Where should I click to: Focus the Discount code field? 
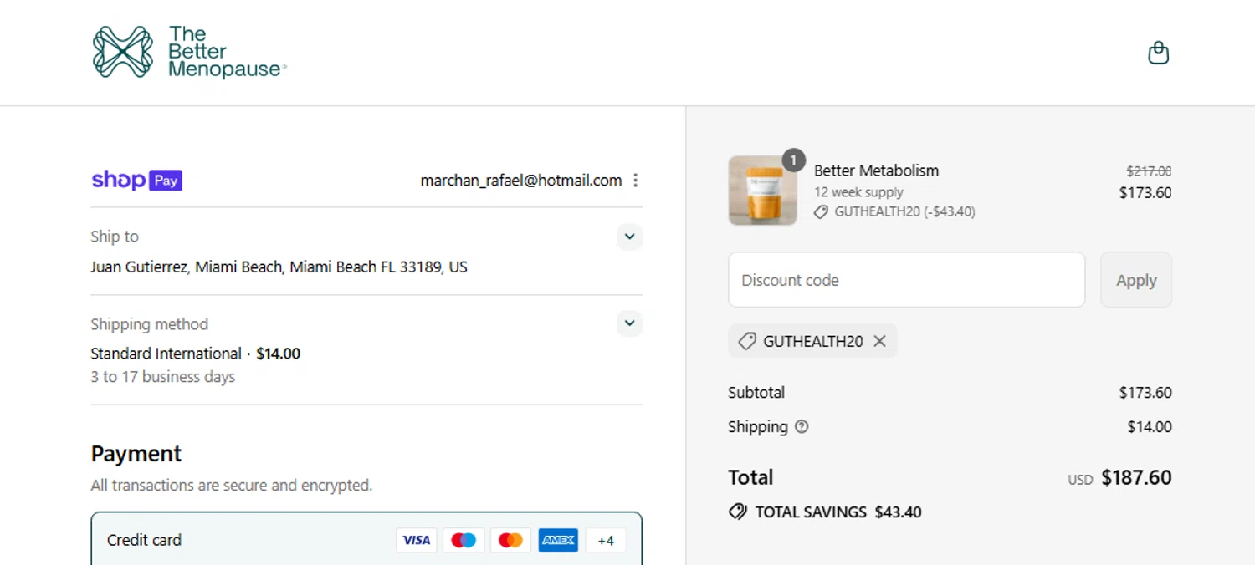point(907,280)
